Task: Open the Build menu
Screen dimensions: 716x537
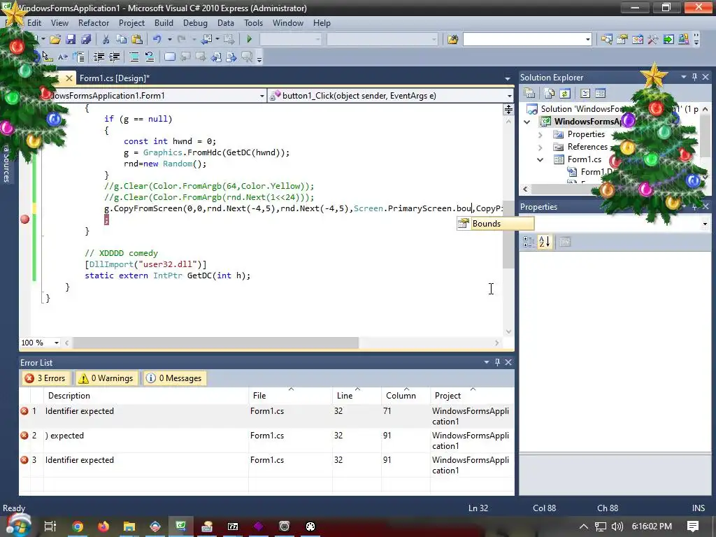Action: [164, 23]
